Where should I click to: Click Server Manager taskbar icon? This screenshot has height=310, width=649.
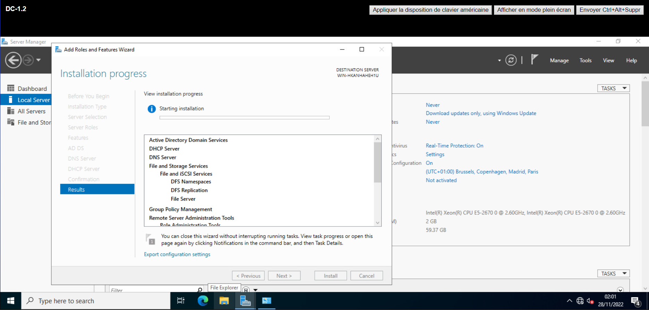pos(245,301)
